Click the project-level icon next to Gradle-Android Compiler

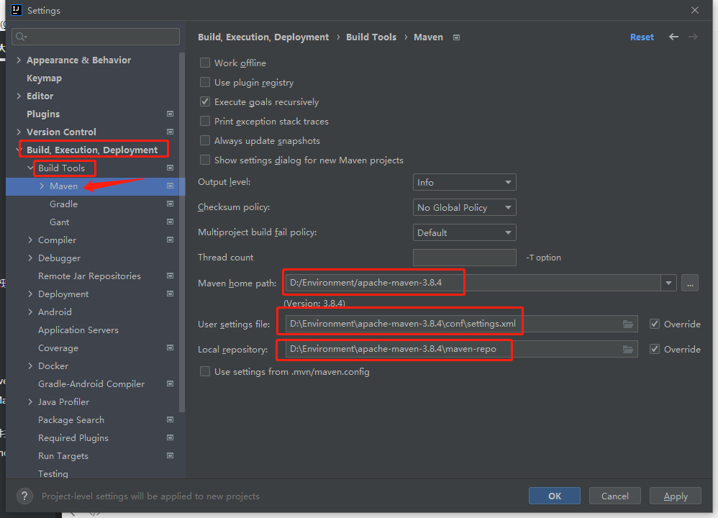[170, 383]
